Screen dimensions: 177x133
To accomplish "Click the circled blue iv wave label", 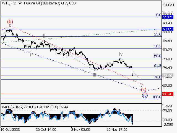I will pyautogui.click(x=145, y=96).
